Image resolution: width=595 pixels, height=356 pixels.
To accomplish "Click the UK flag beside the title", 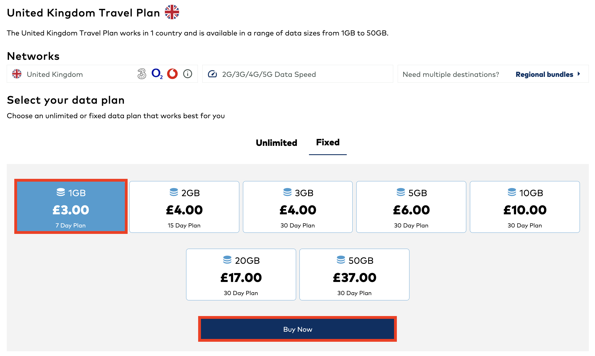I will click(172, 12).
